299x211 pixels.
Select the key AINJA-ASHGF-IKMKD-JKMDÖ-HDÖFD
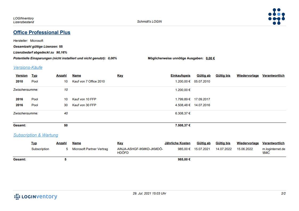point(140,151)
